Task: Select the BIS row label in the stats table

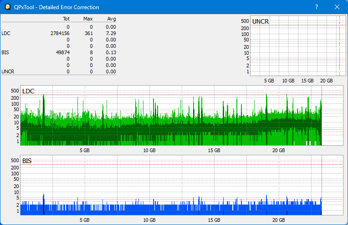Action: point(5,52)
